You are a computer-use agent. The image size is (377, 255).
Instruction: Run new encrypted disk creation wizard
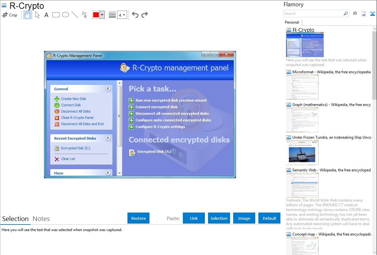171,100
